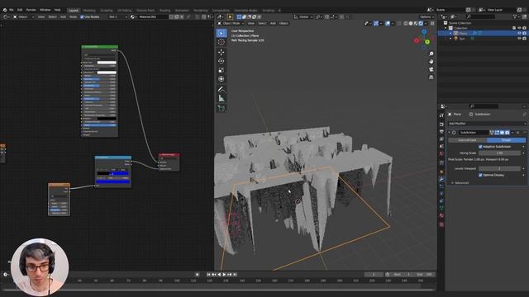This screenshot has width=529, height=297.
Task: Hide the Collection in viewport
Action: coord(520,28)
